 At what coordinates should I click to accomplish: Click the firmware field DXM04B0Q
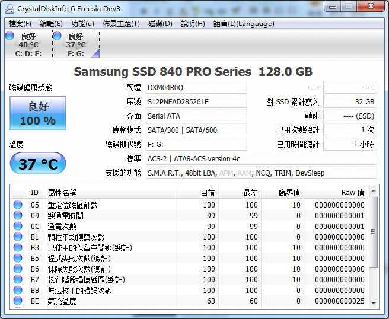tap(196, 88)
